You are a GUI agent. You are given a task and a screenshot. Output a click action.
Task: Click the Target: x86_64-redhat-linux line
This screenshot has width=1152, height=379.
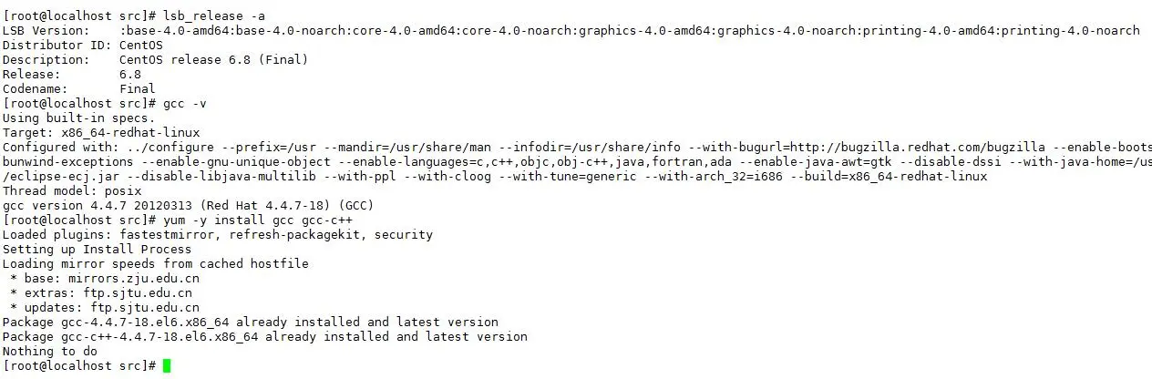(101, 133)
